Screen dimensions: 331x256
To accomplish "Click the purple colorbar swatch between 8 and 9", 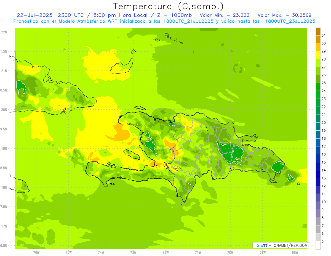I will [318, 214].
